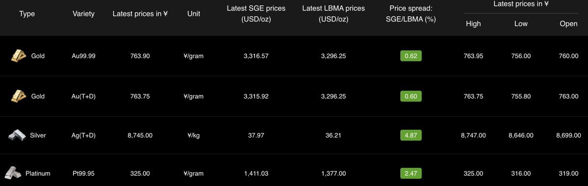The height and width of the screenshot is (186, 588).
Task: Click the Low sub-column header
Action: point(521,23)
